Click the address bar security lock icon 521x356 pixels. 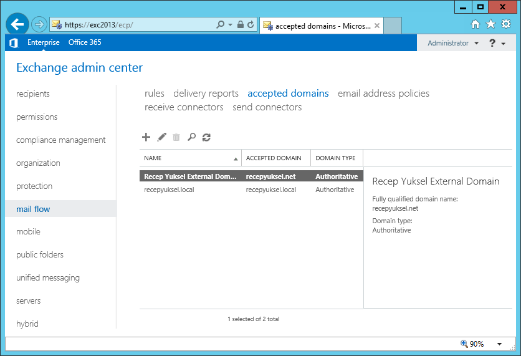(x=240, y=24)
